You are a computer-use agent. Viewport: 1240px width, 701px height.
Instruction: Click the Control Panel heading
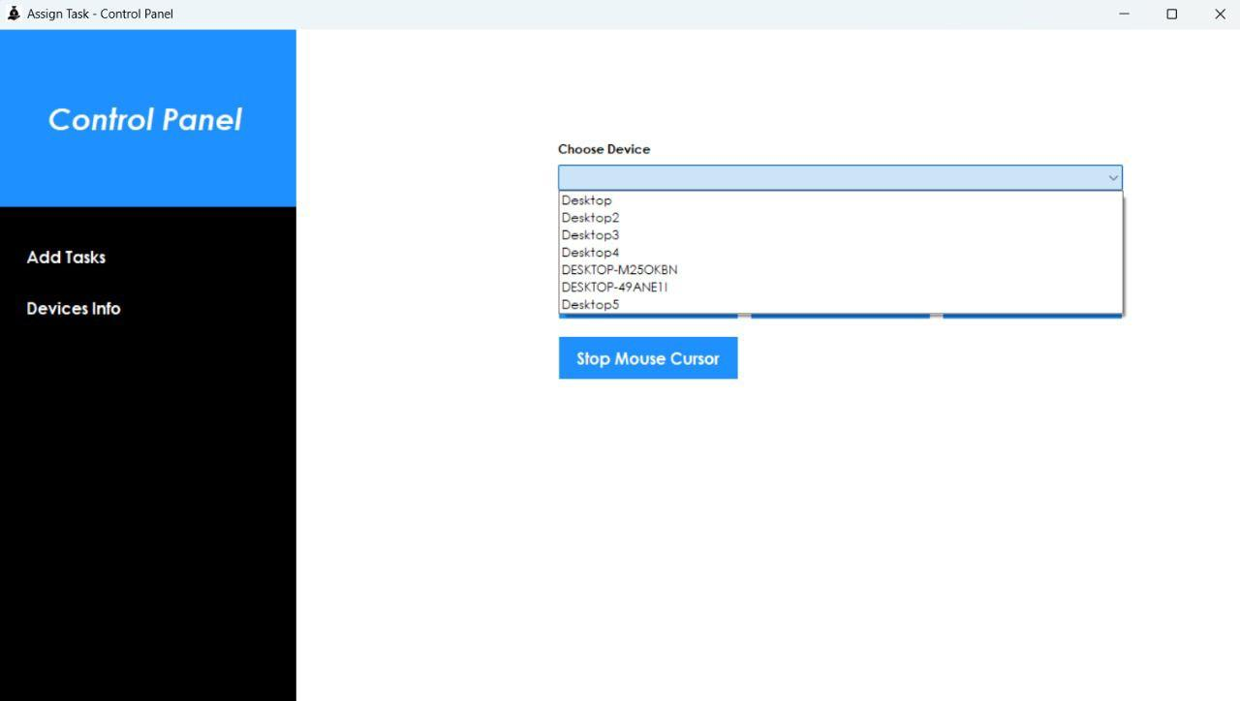pyautogui.click(x=145, y=119)
